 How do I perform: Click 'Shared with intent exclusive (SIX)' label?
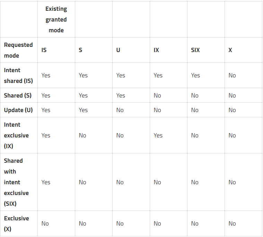[x=16, y=182]
